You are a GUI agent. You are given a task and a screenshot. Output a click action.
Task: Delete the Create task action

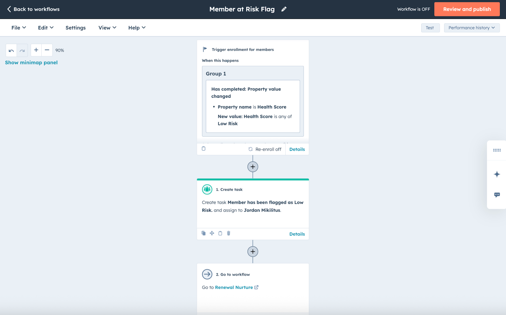[229, 233]
